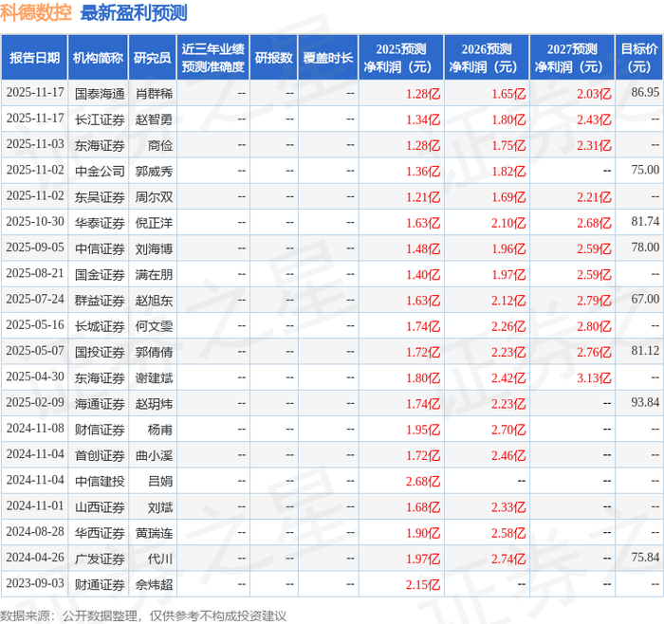The image size is (664, 624).
Task: Click analyst 何文雯
Action: tap(154, 326)
